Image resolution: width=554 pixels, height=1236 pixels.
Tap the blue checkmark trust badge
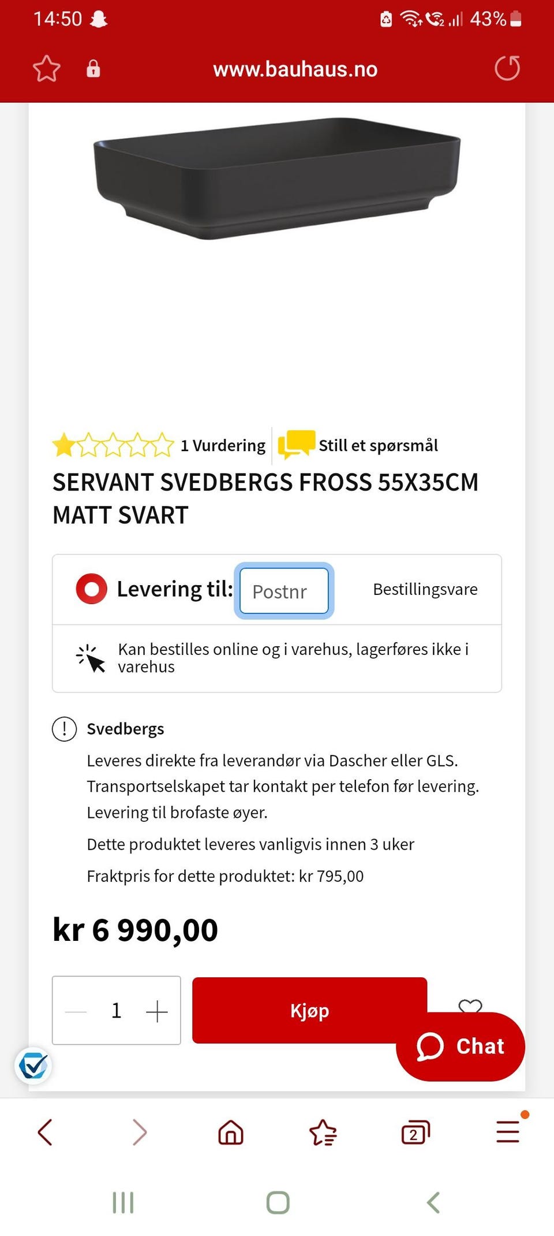pyautogui.click(x=33, y=1066)
